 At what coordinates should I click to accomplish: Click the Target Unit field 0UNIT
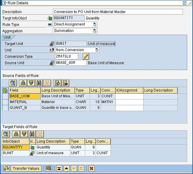coord(71,44)
